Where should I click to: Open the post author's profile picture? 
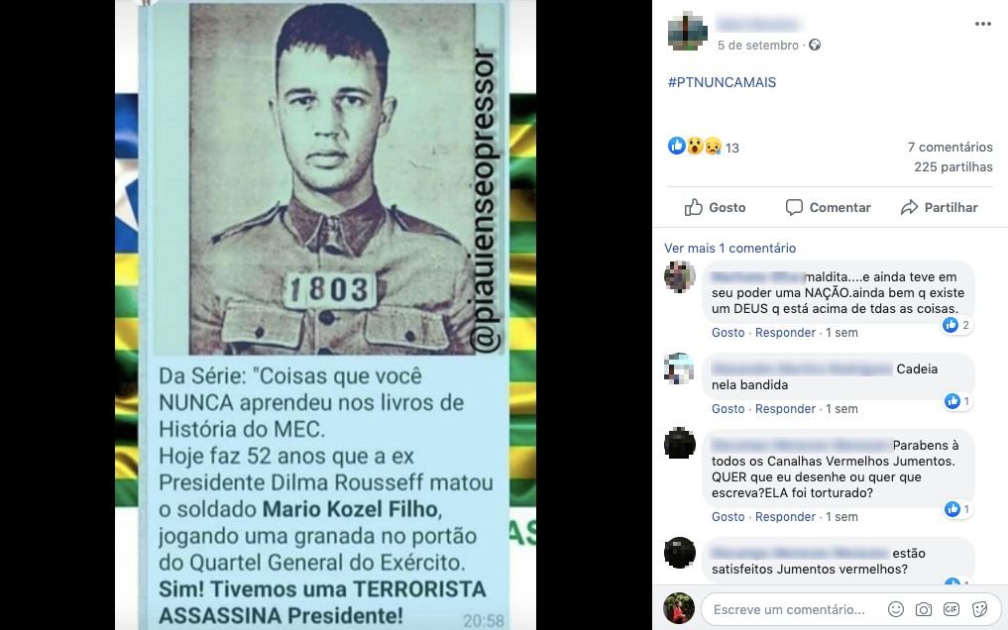tap(687, 31)
